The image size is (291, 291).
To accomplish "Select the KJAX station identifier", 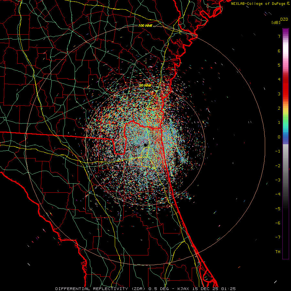I will pyautogui.click(x=184, y=289).
